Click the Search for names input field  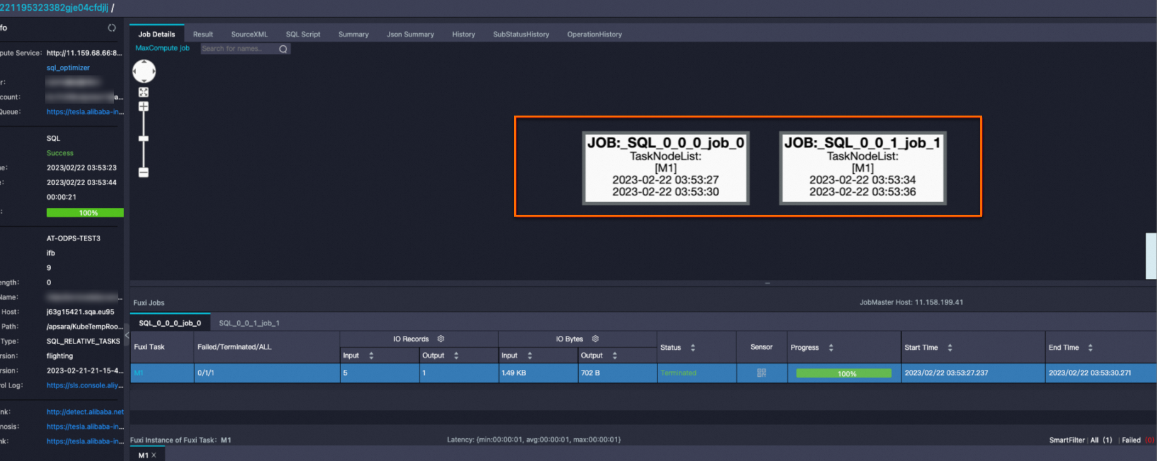click(239, 49)
